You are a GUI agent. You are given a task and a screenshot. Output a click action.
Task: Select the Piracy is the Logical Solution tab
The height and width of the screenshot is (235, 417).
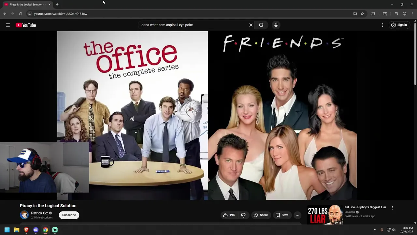tap(27, 5)
